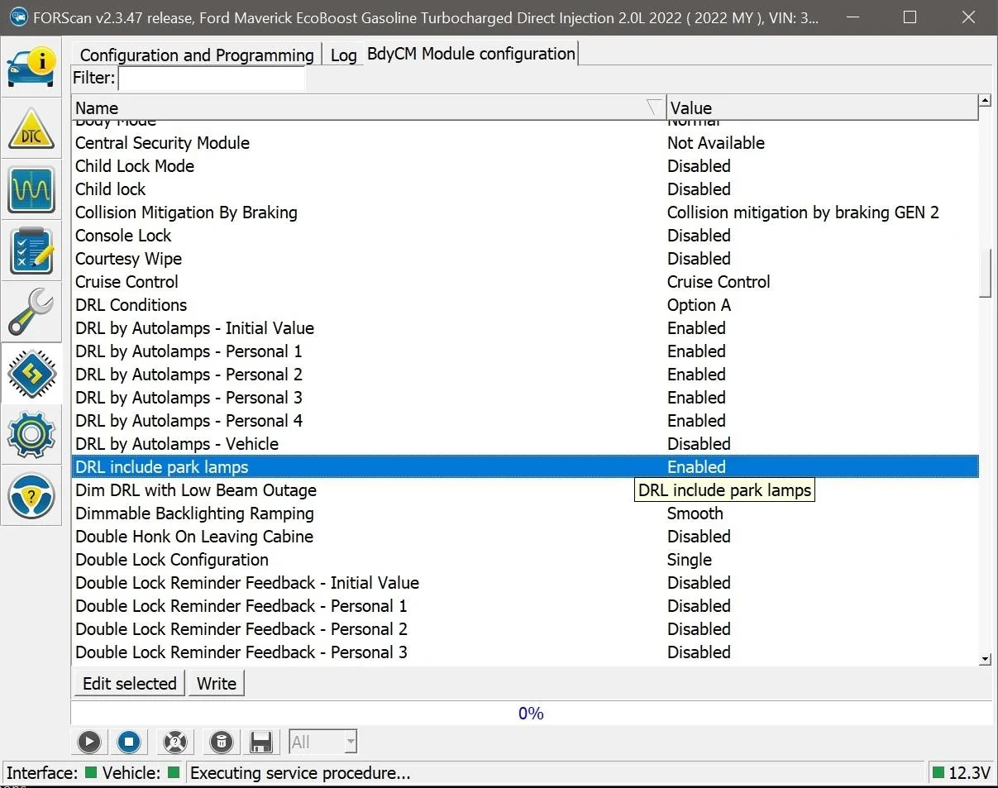Select Double Lock Reminder Feedback - Personal 3

point(525,652)
